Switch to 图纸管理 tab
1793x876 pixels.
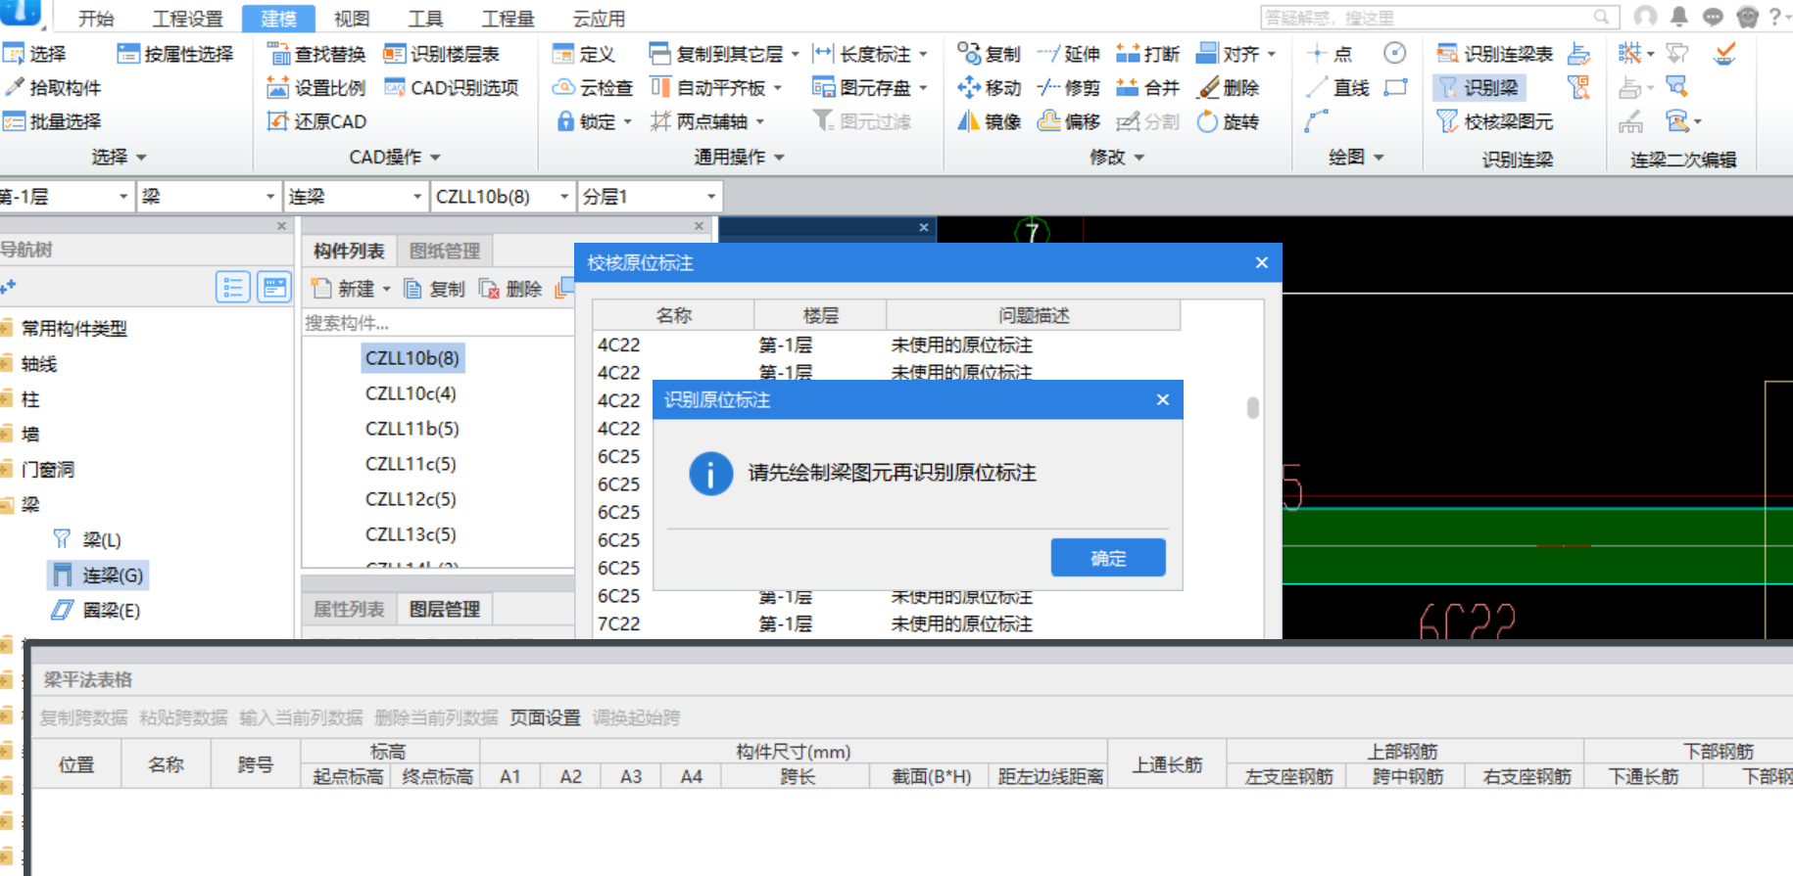[x=445, y=251]
